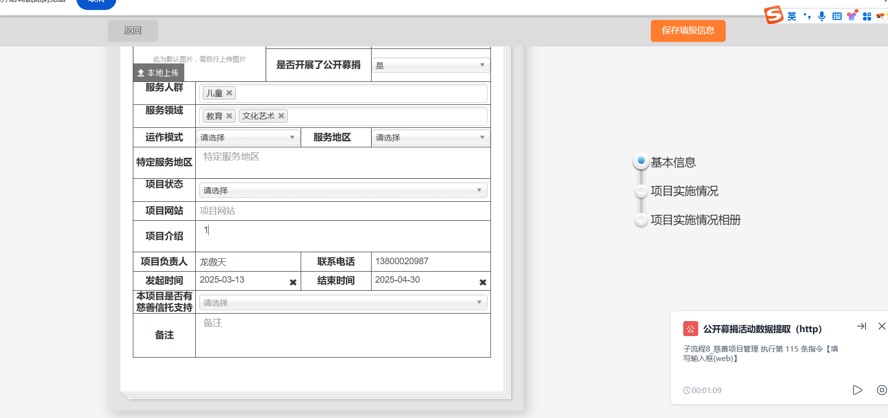Viewport: 888px width, 418px height.
Task: Remove the 文化艺术 tag from 服务领域
Action: (x=281, y=116)
